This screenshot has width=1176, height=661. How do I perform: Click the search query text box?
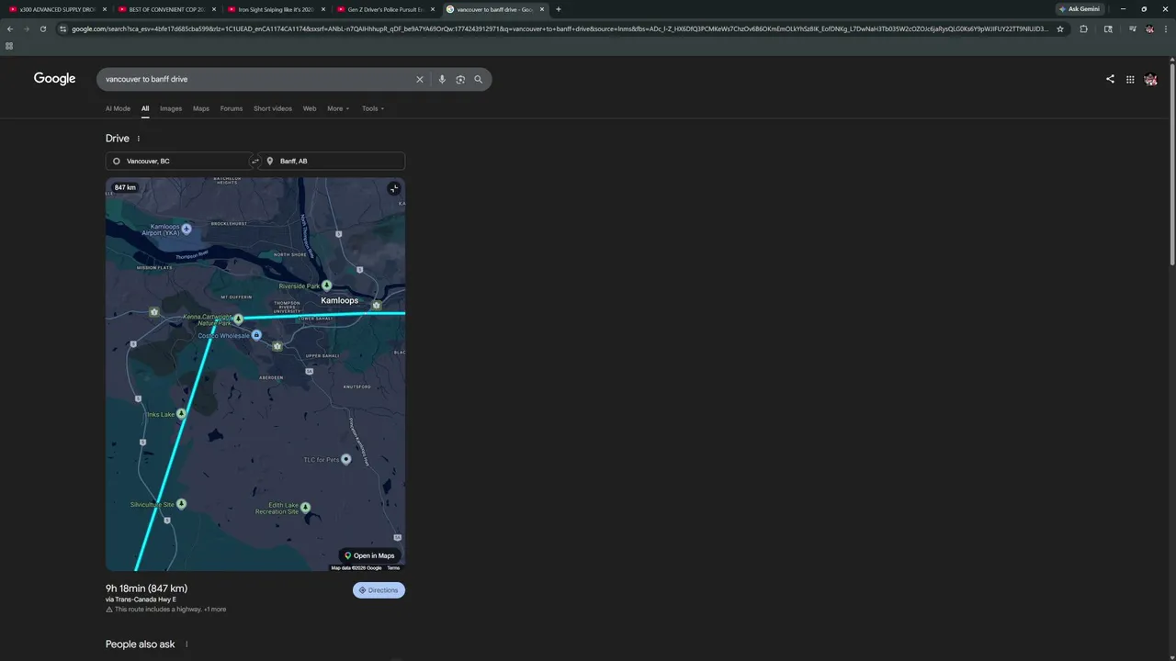coord(257,79)
